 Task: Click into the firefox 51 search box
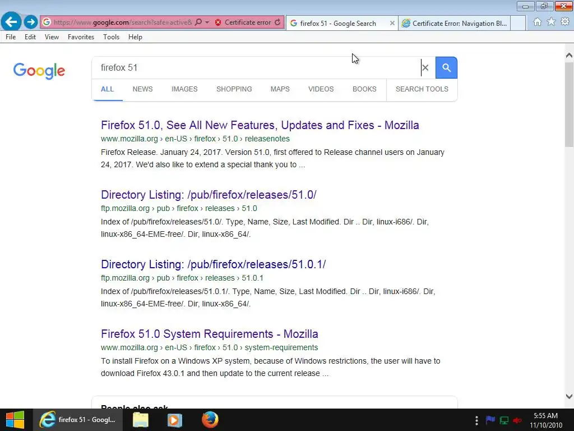256,68
